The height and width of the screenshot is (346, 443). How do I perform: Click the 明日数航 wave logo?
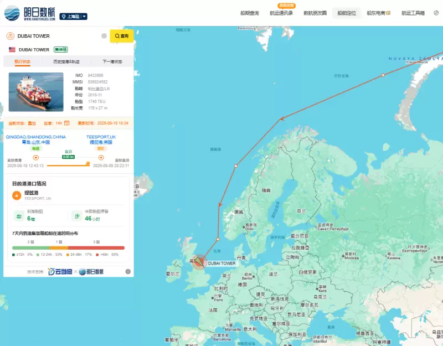(12, 13)
